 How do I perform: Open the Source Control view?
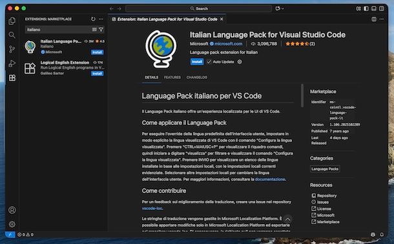coord(12,49)
